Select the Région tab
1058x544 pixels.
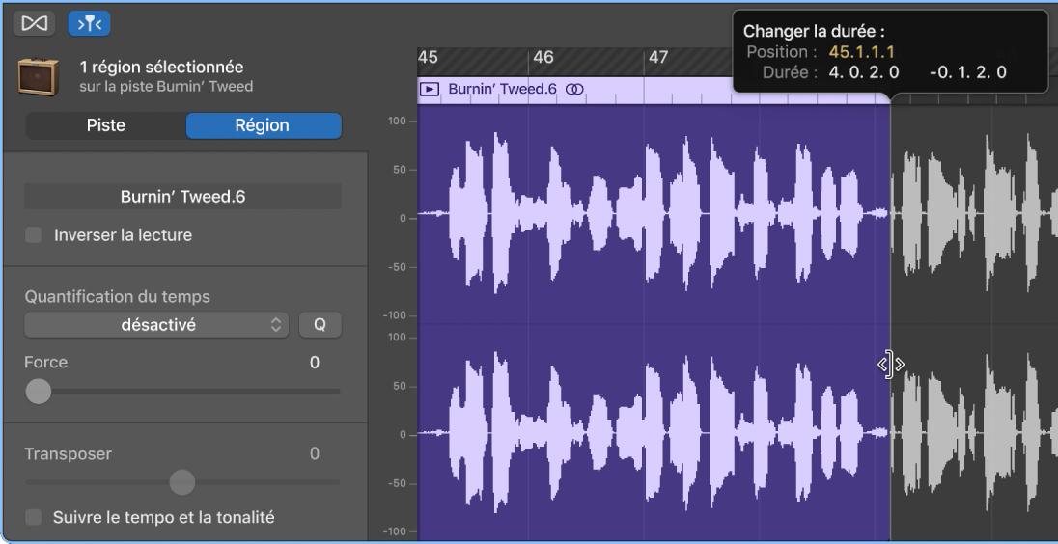[x=263, y=125]
